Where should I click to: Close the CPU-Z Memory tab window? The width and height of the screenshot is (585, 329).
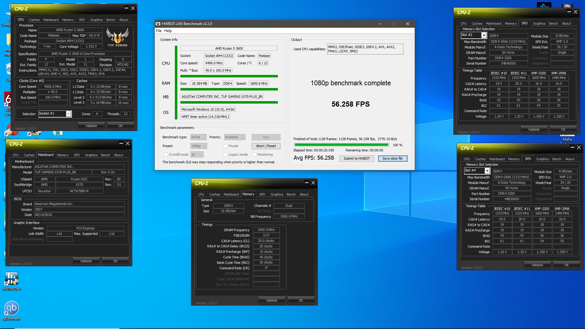(313, 182)
